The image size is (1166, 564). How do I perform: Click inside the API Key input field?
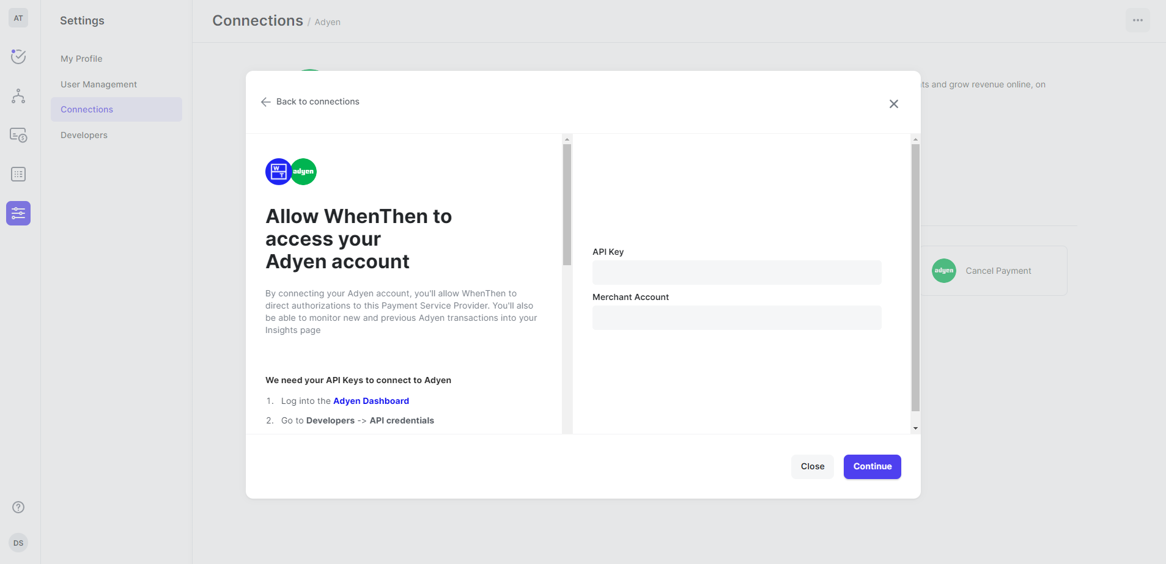[x=736, y=272]
